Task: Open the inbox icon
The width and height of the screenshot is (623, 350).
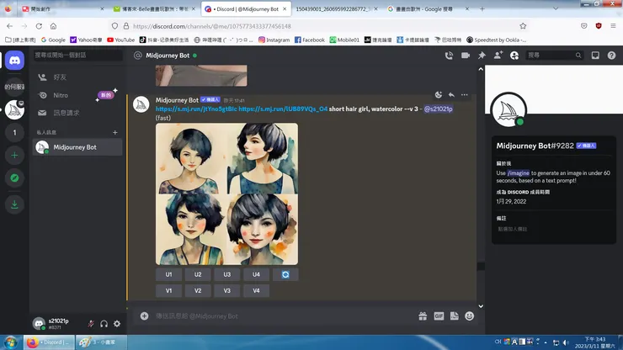Action: (595, 56)
